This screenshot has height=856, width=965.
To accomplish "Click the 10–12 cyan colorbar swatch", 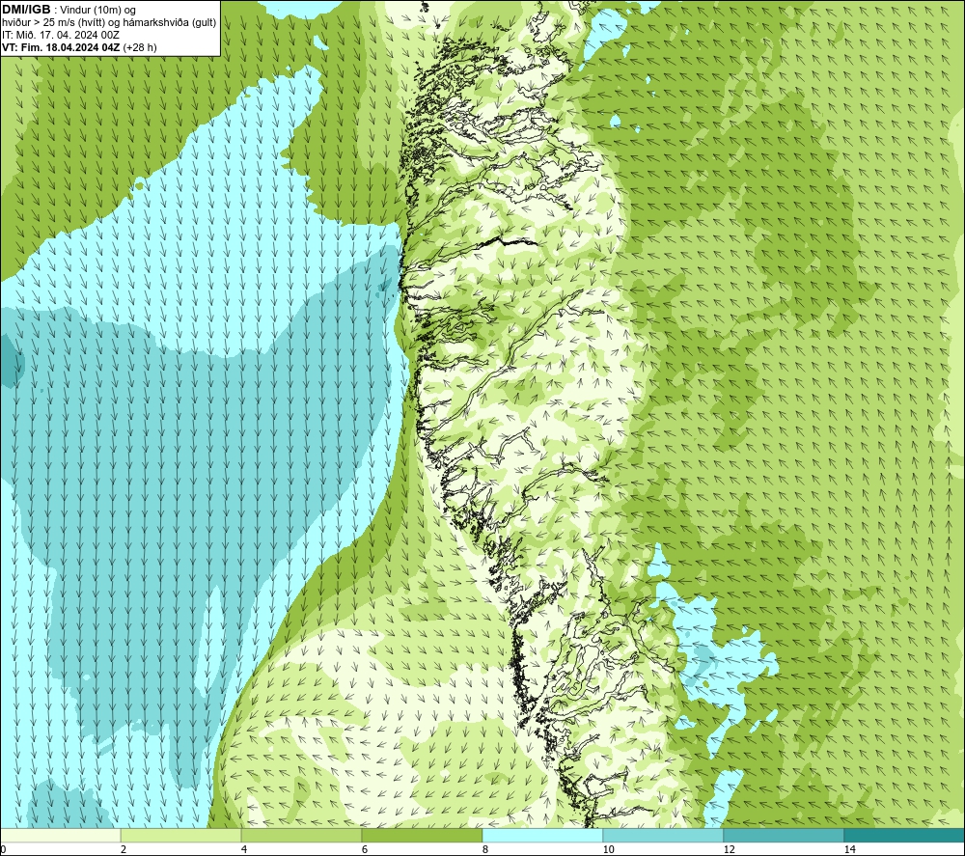I will pos(664,835).
